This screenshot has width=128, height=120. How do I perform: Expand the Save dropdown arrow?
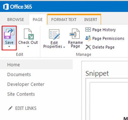pos(9,46)
